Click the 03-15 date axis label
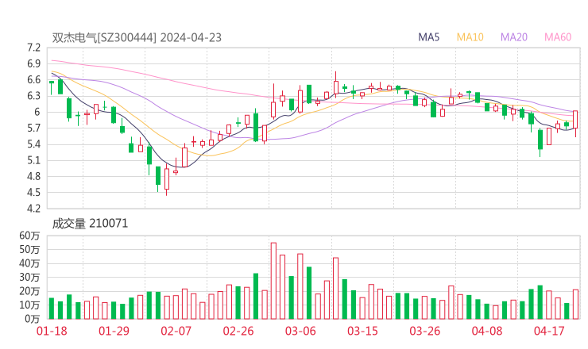 tap(363, 331)
